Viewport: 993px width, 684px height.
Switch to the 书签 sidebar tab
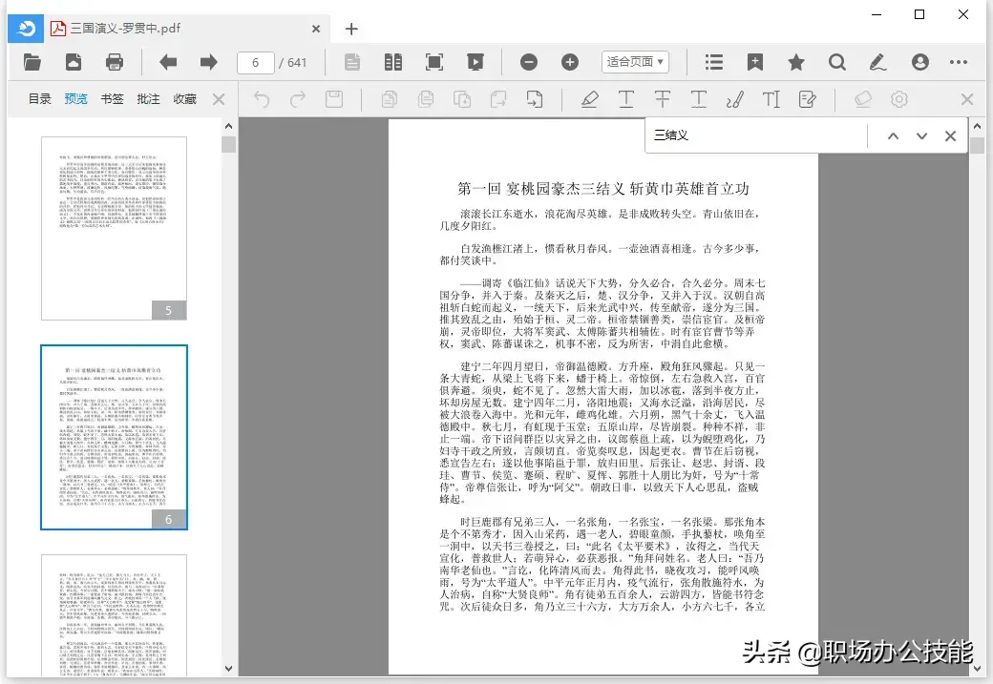click(x=112, y=98)
